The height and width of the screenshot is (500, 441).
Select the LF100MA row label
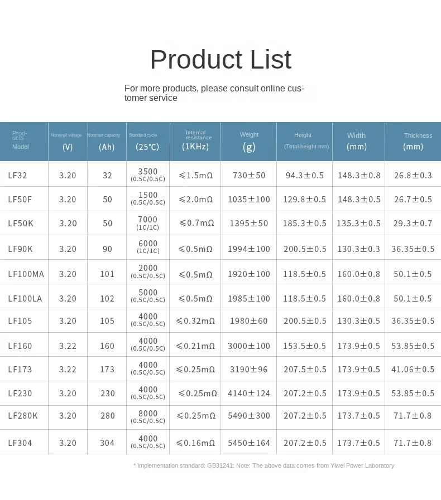pos(26,274)
